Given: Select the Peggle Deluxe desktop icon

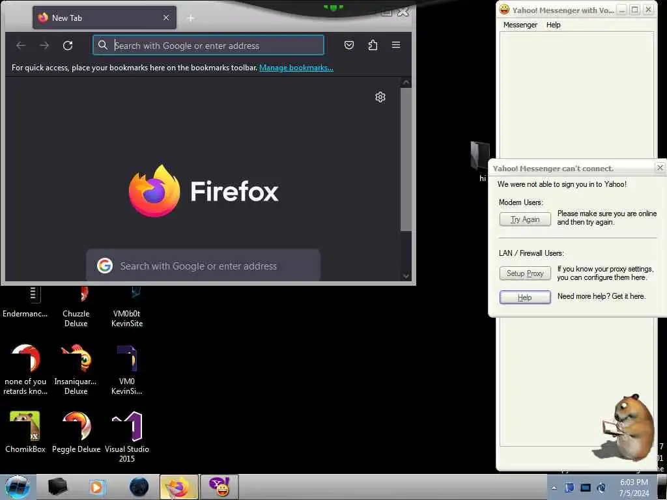Looking at the screenshot, I should coord(76,432).
